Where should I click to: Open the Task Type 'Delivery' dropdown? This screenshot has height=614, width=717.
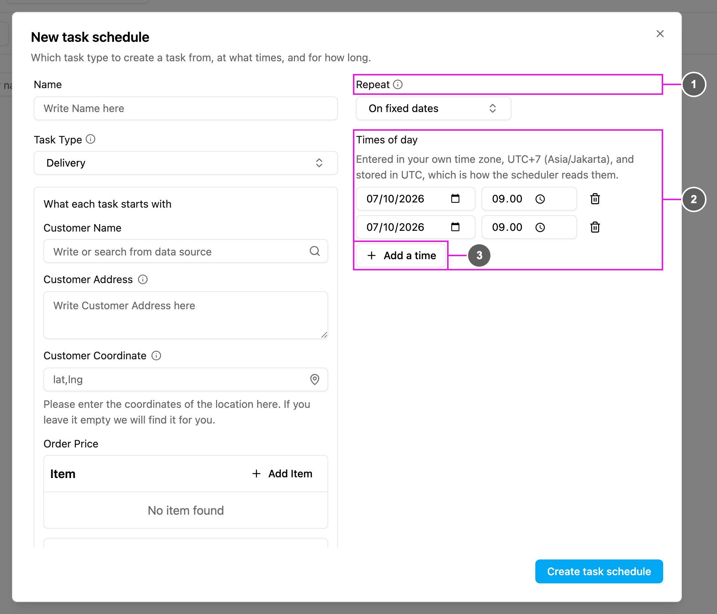coord(186,163)
